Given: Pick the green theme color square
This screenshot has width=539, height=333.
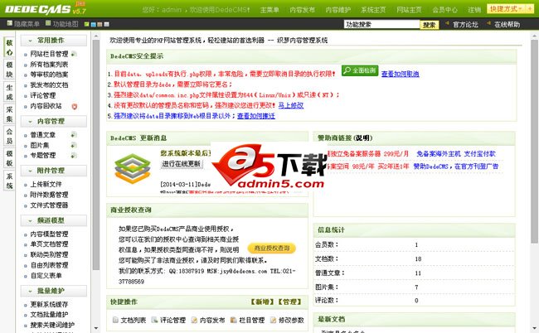Looking at the screenshot, I should (x=86, y=24).
